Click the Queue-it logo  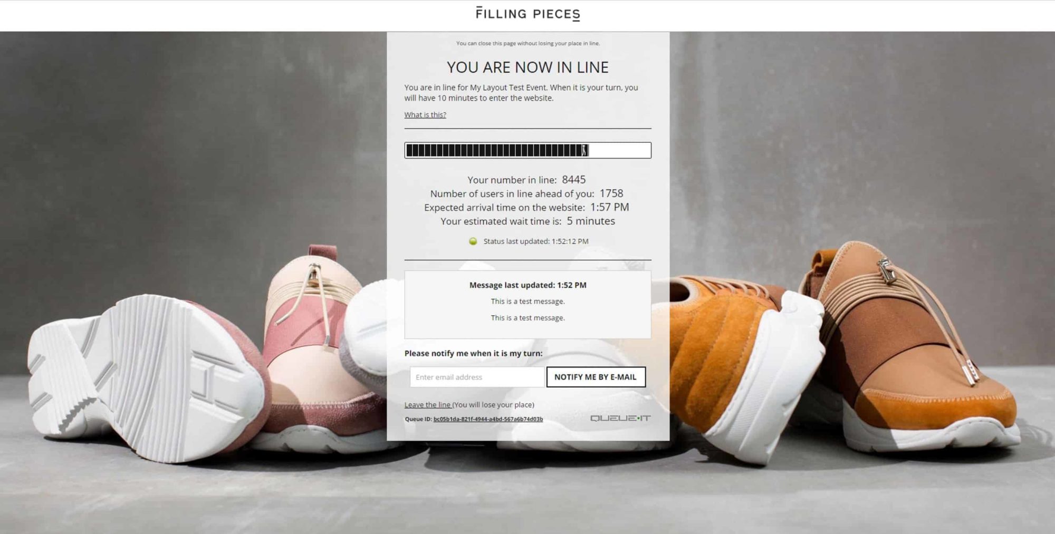pos(620,418)
